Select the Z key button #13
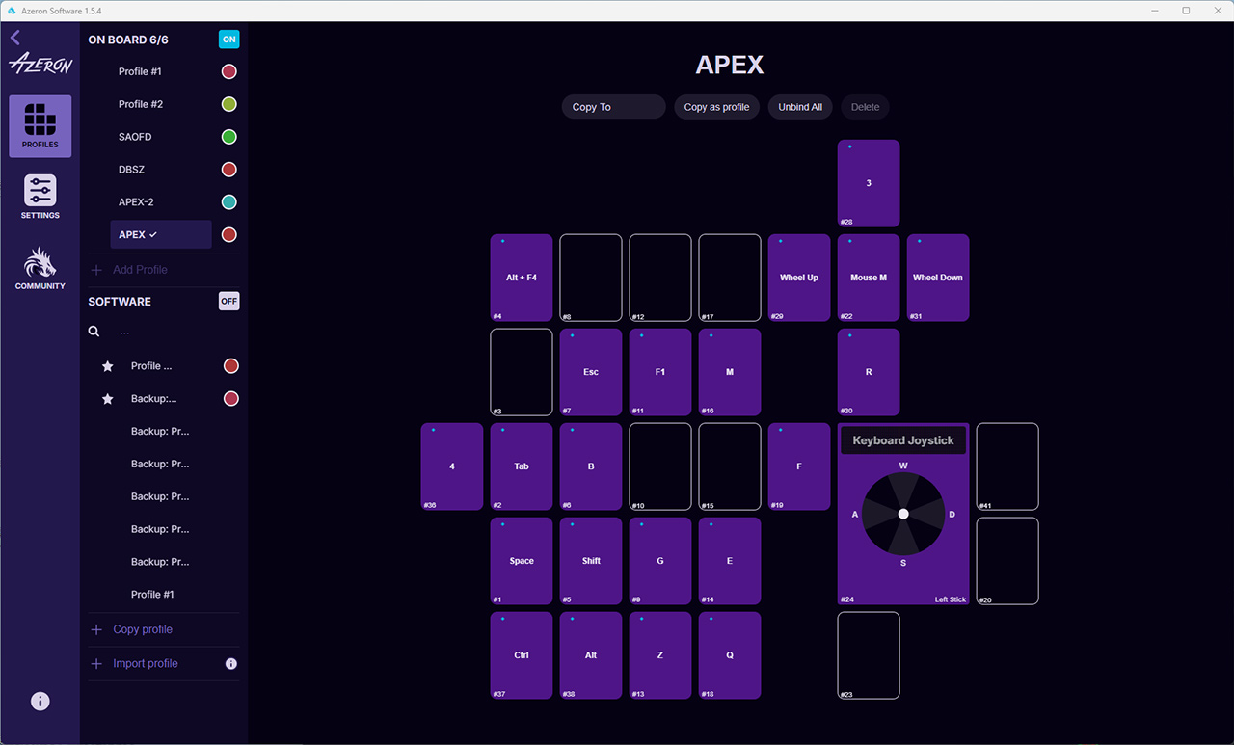This screenshot has height=745, width=1234. (x=660, y=655)
